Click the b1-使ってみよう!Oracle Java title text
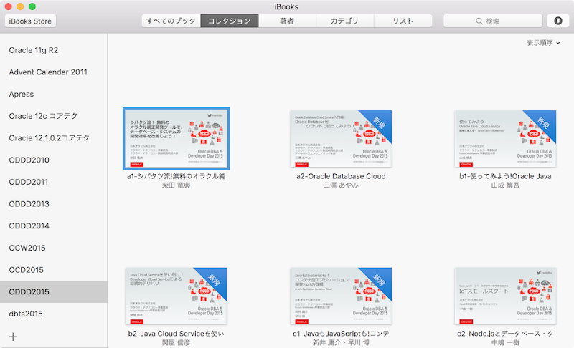The width and height of the screenshot is (574, 348). coord(505,176)
